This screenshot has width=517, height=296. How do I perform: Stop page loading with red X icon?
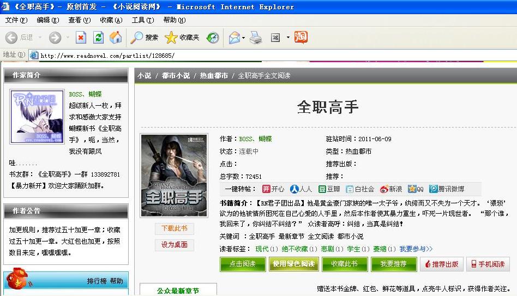click(81, 38)
